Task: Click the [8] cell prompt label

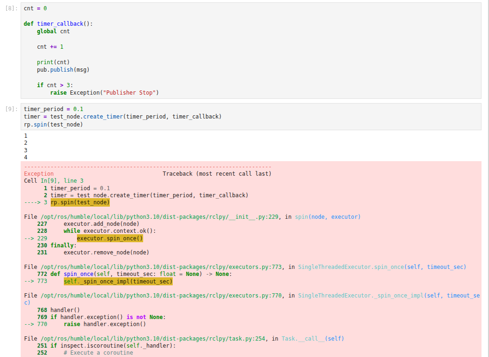Action: [x=11, y=8]
